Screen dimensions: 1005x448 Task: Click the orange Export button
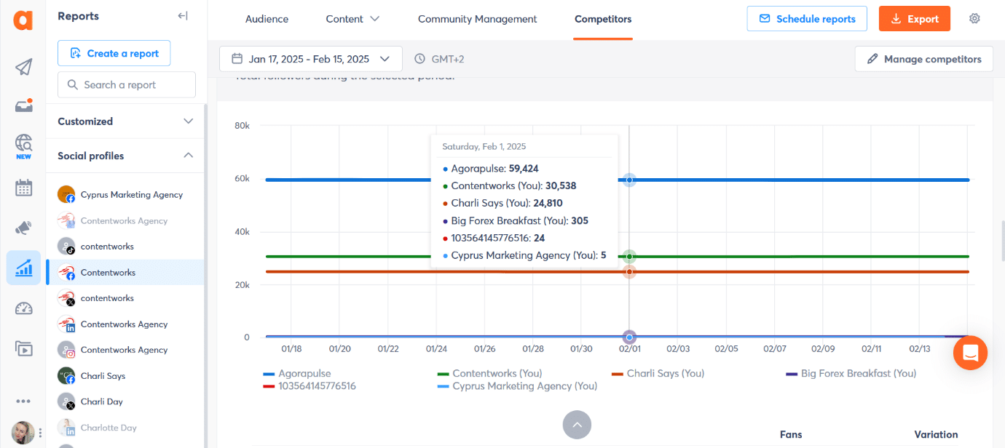click(915, 19)
